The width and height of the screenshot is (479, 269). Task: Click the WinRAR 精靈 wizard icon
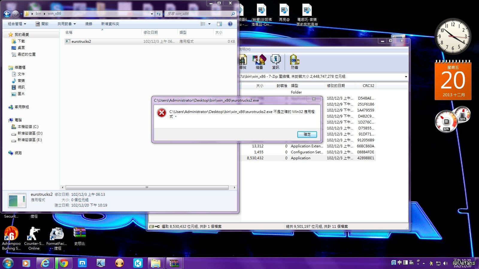click(x=259, y=62)
